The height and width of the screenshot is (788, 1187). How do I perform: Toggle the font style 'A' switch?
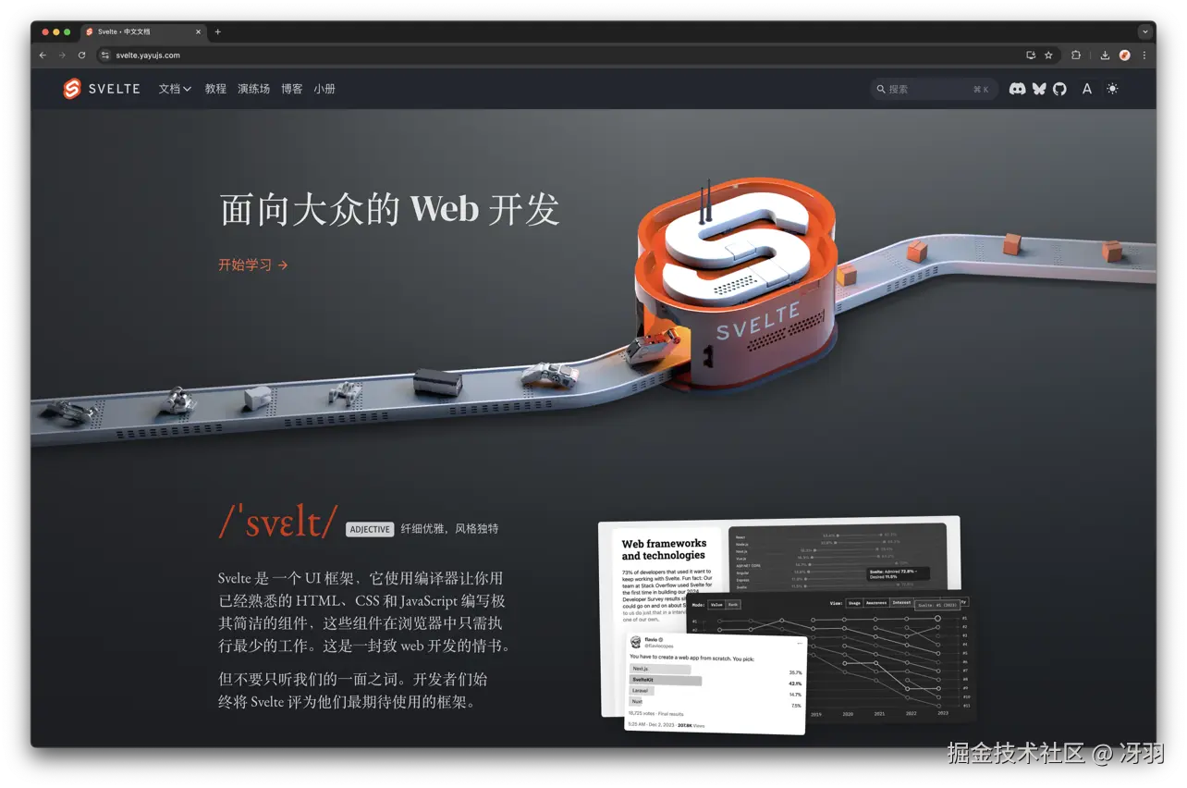1087,89
